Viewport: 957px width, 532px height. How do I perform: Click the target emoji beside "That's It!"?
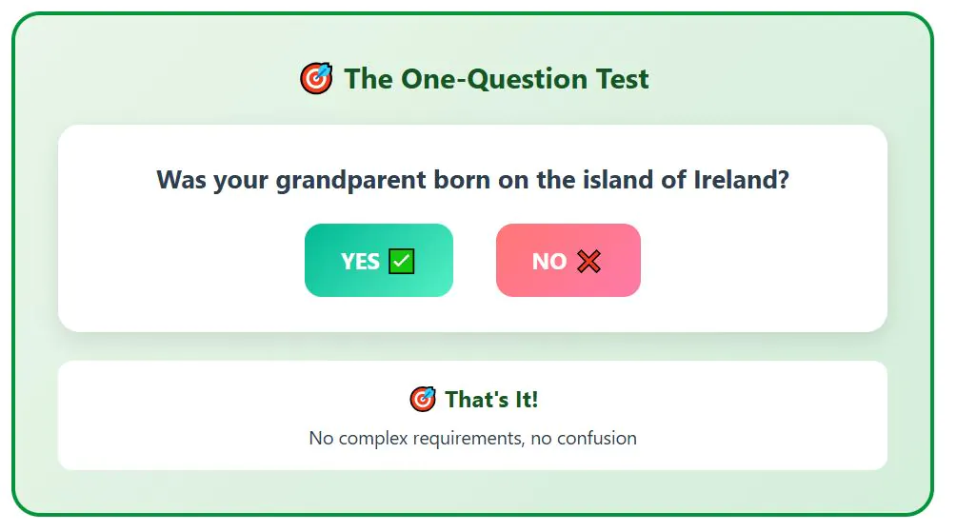[x=423, y=399]
